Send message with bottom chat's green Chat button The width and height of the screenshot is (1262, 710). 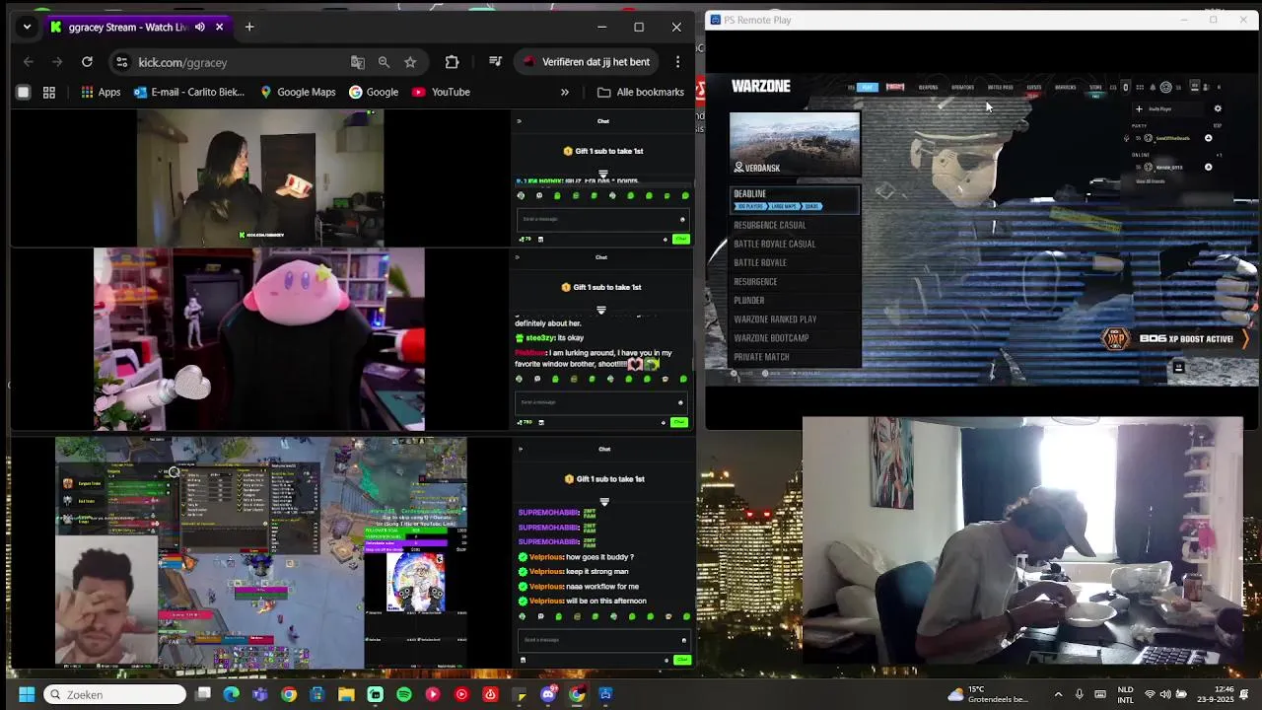[680, 660]
